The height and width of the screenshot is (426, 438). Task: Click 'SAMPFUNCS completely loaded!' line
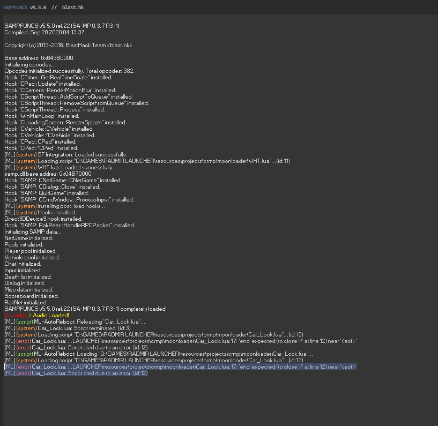pyautogui.click(x=85, y=309)
